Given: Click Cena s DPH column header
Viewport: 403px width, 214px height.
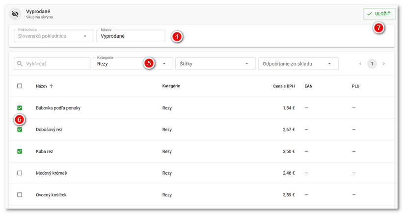Looking at the screenshot, I should [284, 86].
